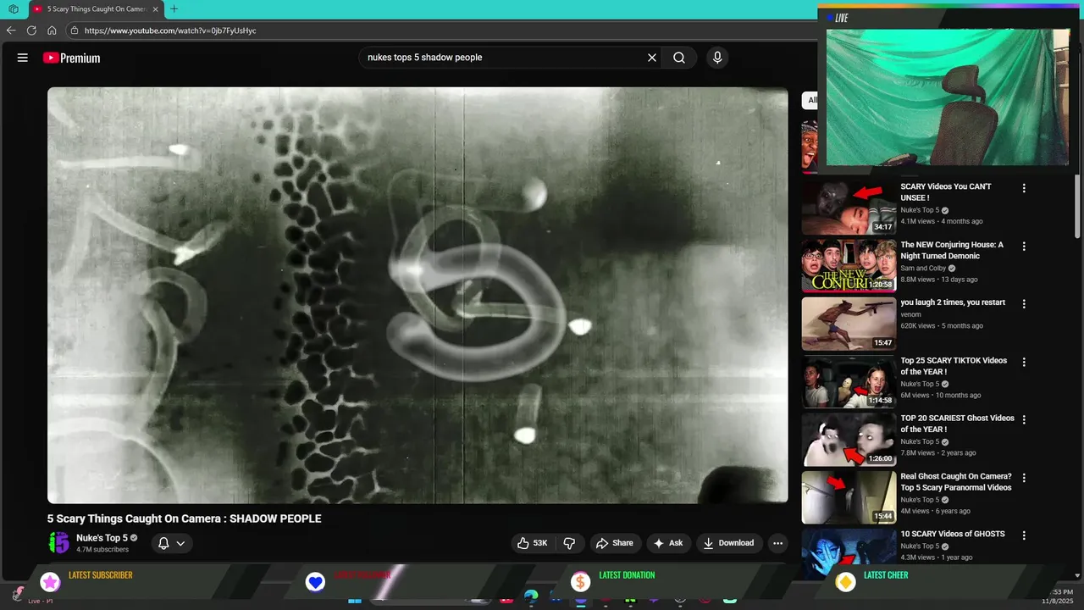Select the '5 Scary Things Caught On Camera' tab
1084x610 pixels.
(x=96, y=9)
